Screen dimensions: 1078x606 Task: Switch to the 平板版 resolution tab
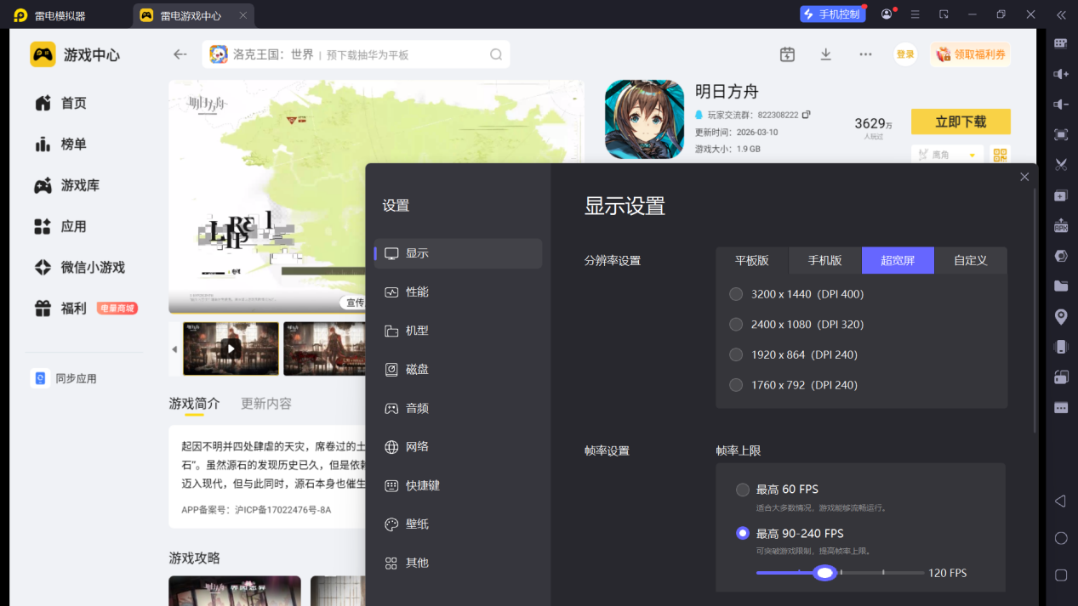click(751, 260)
